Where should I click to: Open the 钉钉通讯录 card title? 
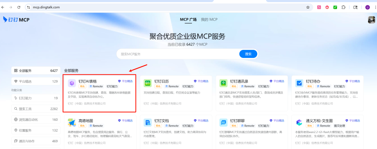click(239, 81)
